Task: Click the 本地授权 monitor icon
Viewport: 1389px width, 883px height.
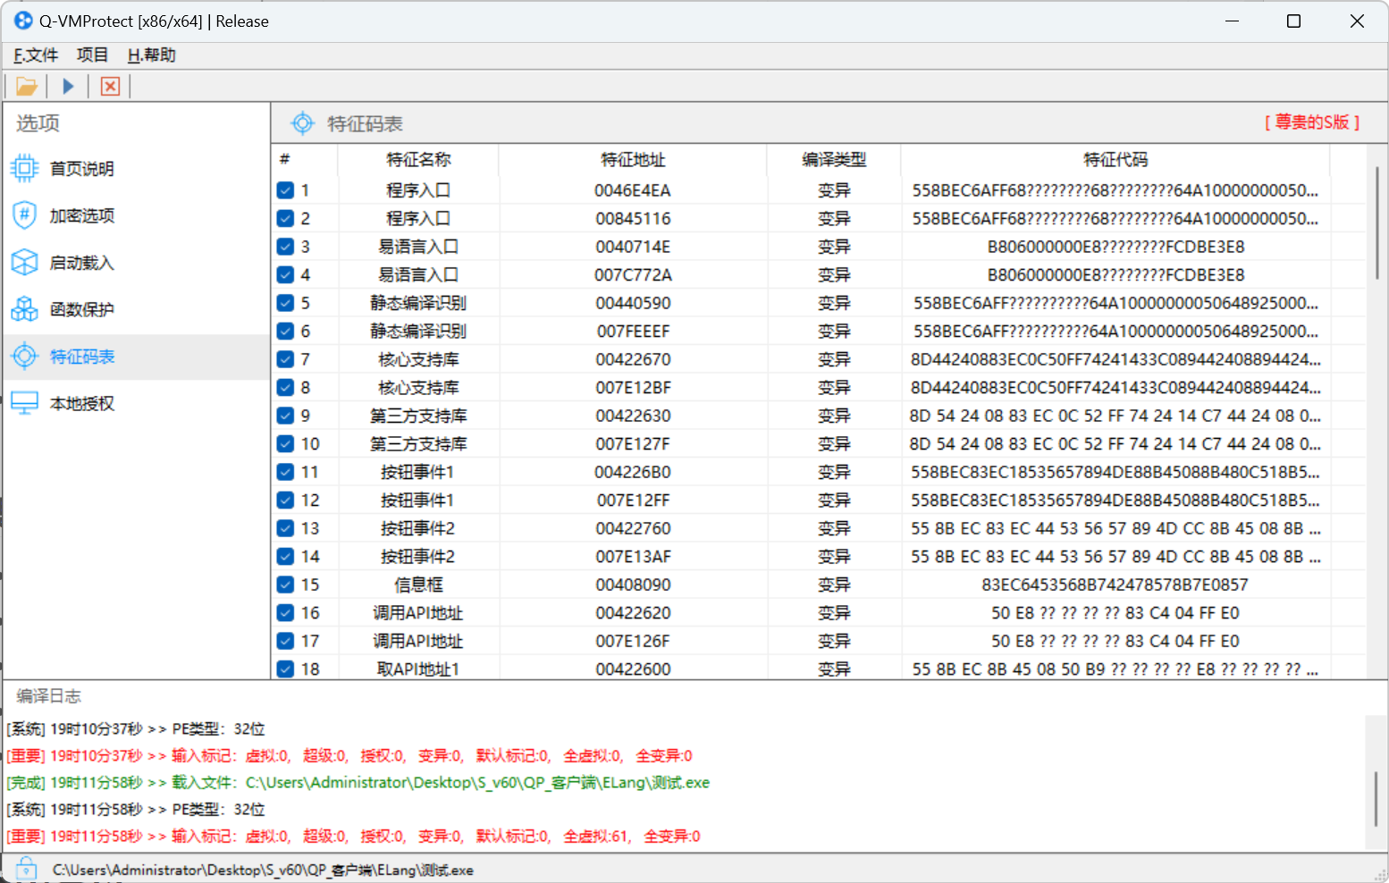Action: pos(24,403)
